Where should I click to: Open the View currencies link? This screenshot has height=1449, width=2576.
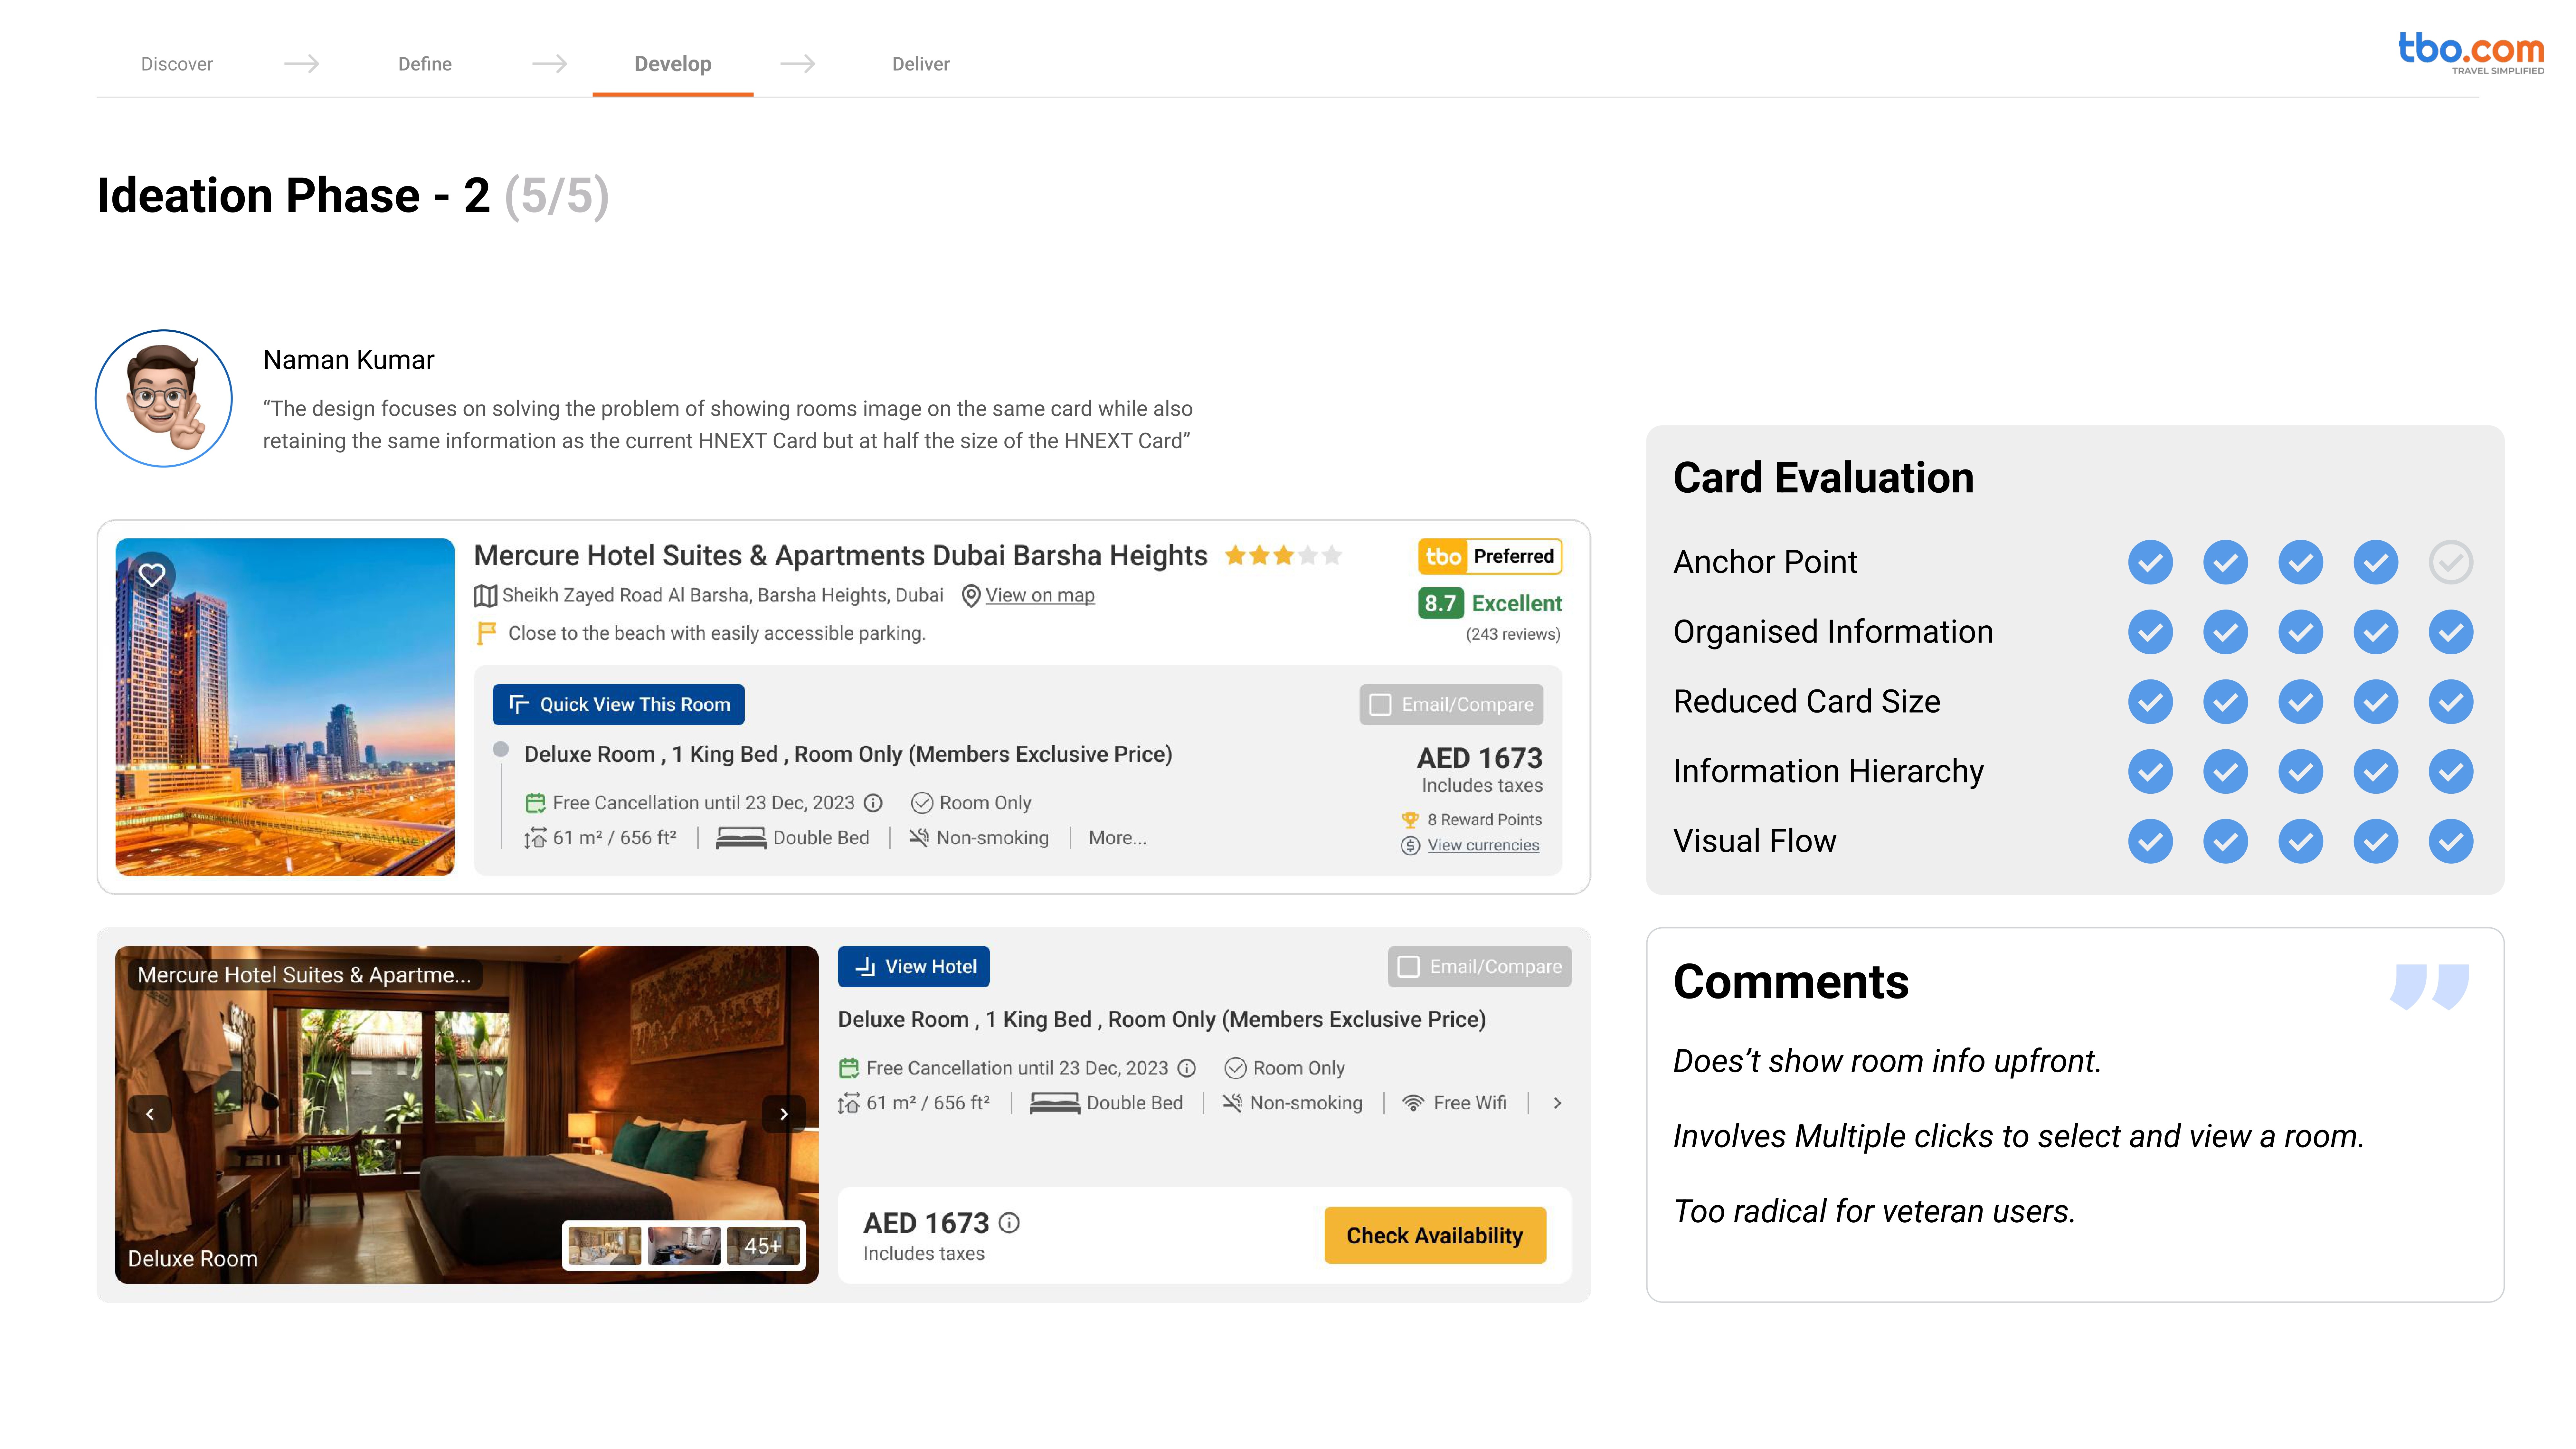point(1483,845)
